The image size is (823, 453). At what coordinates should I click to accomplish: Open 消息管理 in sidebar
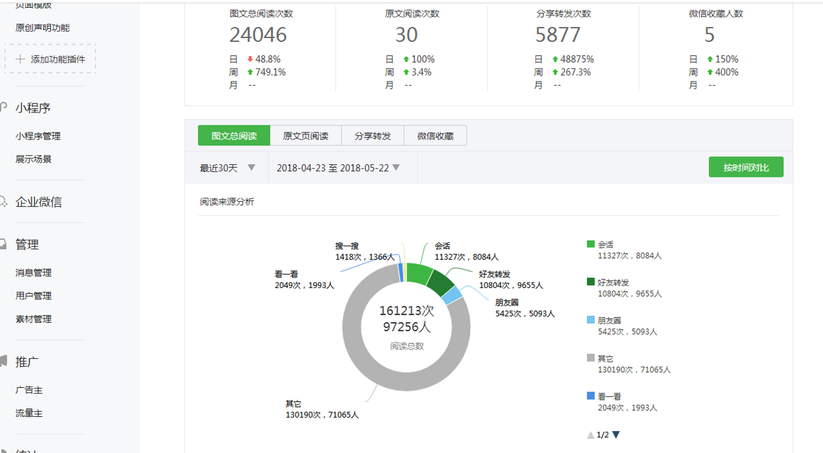click(33, 273)
